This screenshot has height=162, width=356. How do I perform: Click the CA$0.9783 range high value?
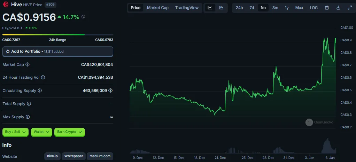(104, 40)
